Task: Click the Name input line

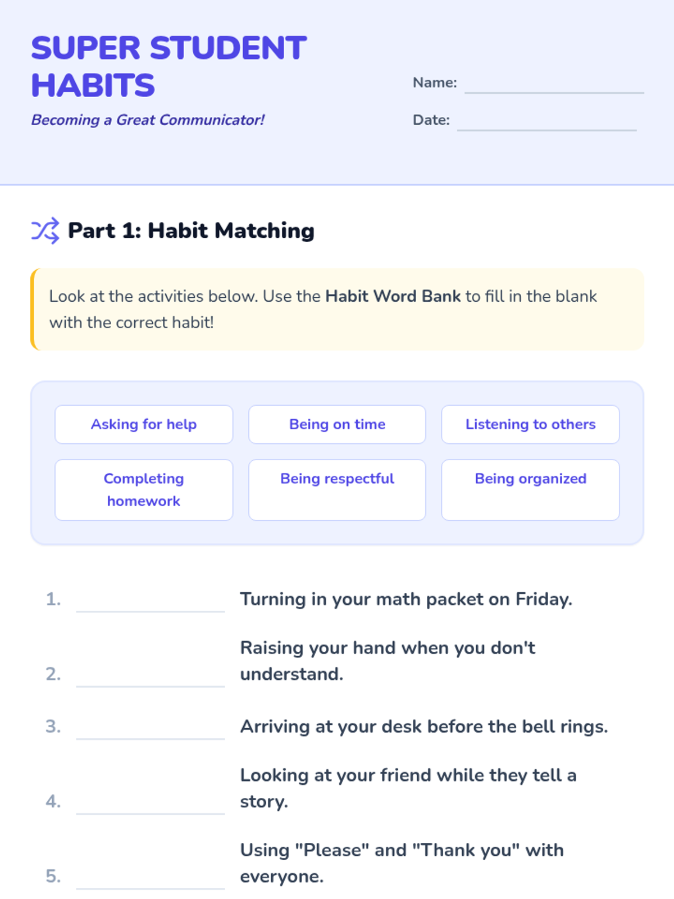Action: tap(554, 84)
